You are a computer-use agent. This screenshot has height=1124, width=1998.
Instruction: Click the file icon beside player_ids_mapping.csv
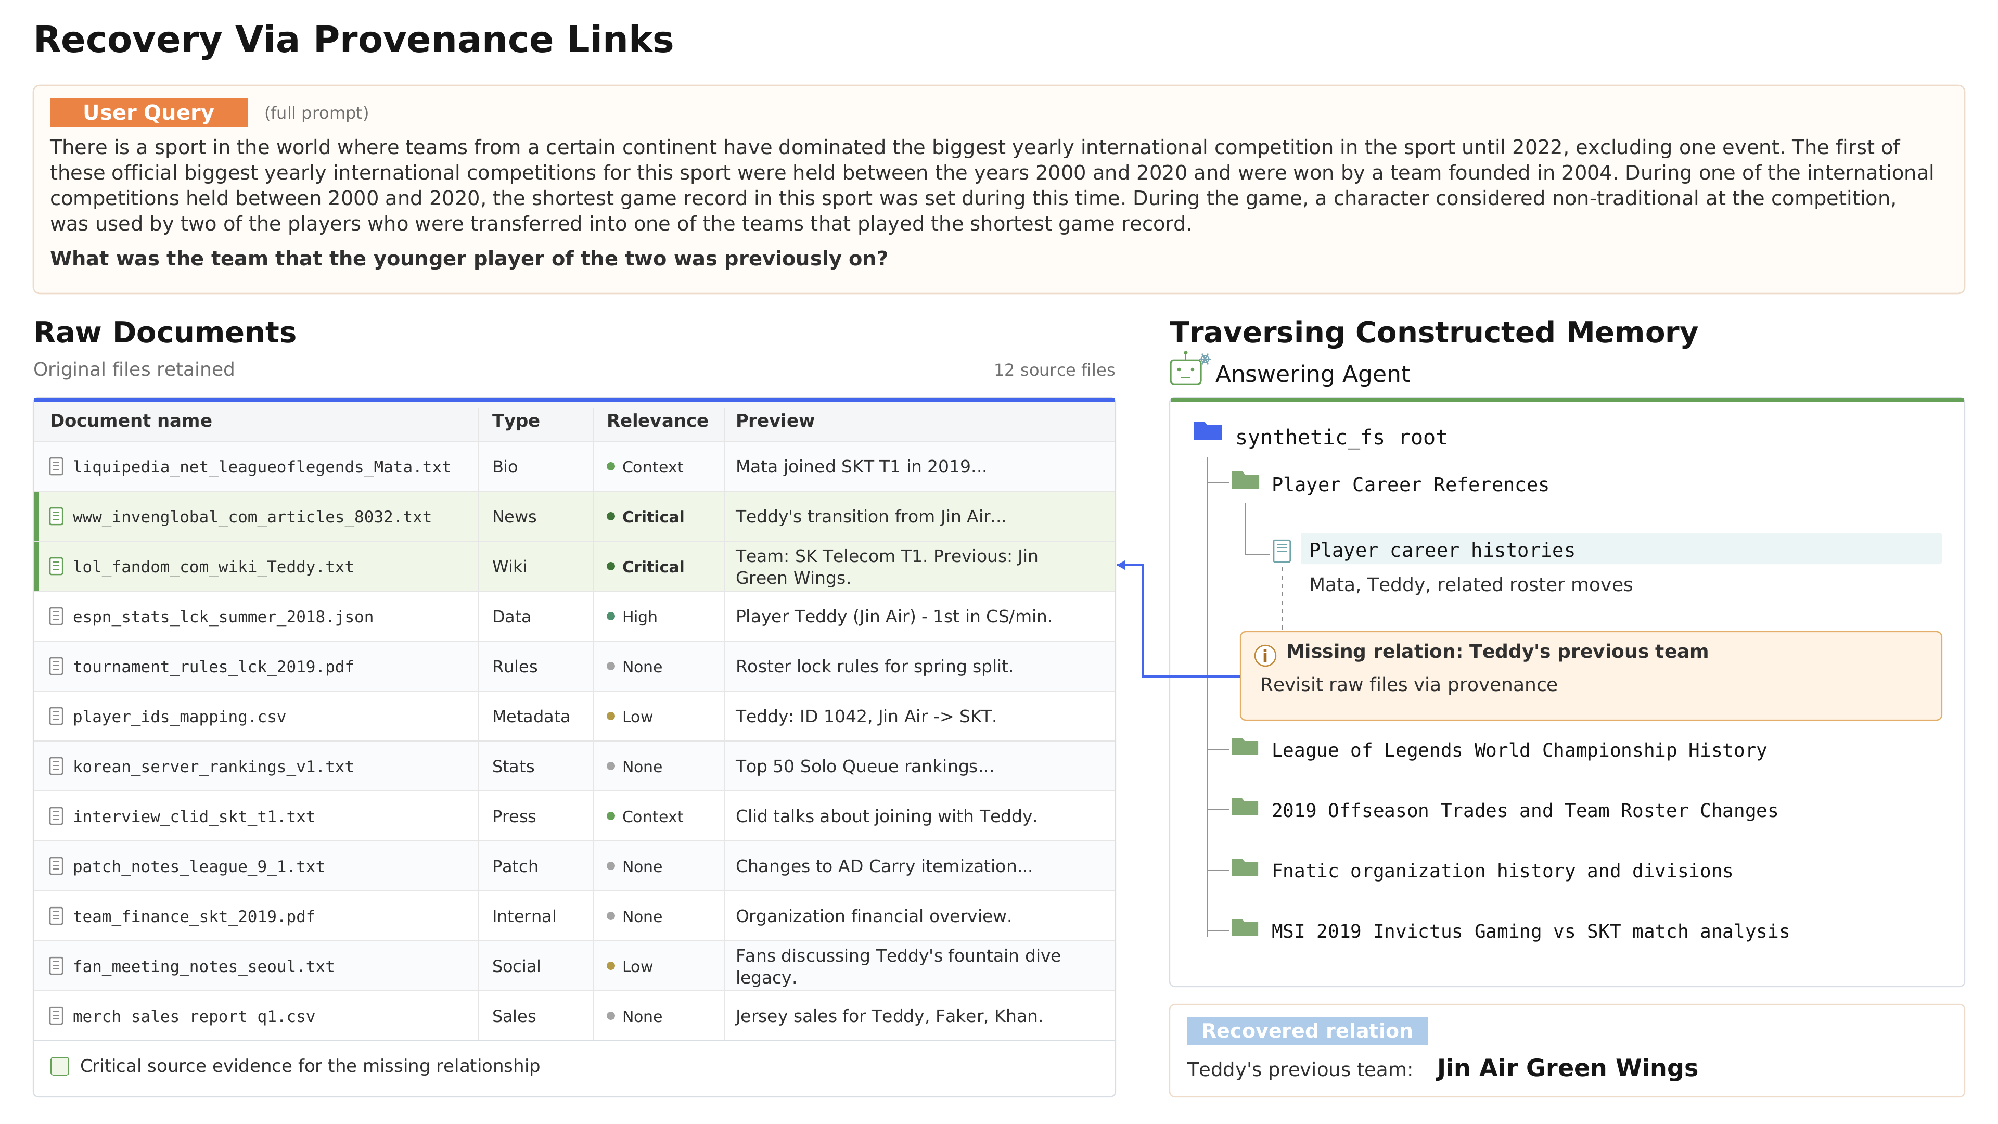click(x=56, y=716)
